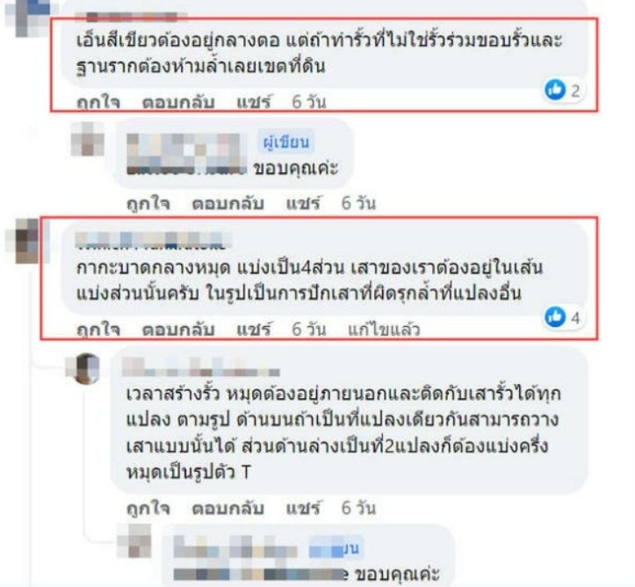Like the เอ็นสีเขียว comment via ถูกใจ
This screenshot has height=587, width=635.
pos(98,102)
